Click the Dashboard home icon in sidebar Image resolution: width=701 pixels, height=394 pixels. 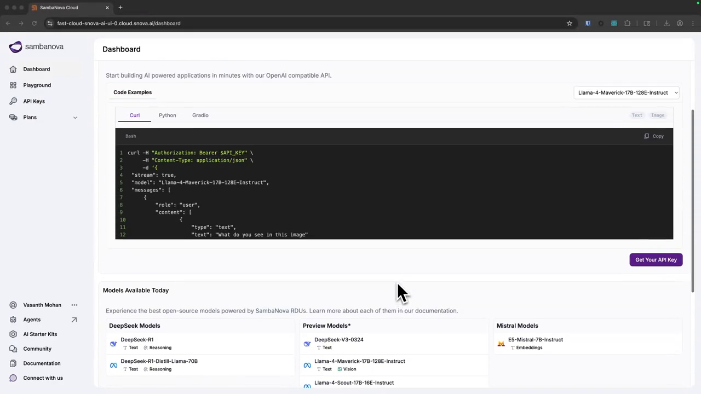(13, 69)
